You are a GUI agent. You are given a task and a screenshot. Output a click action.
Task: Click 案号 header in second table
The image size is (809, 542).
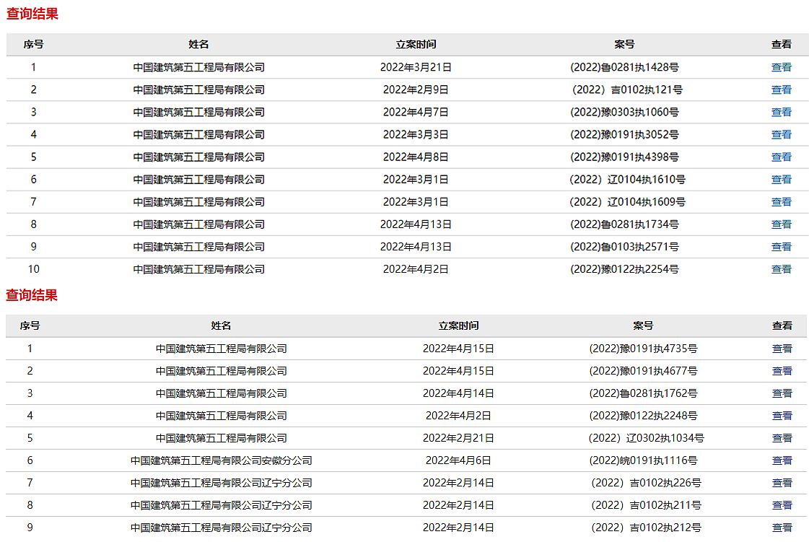click(x=643, y=325)
